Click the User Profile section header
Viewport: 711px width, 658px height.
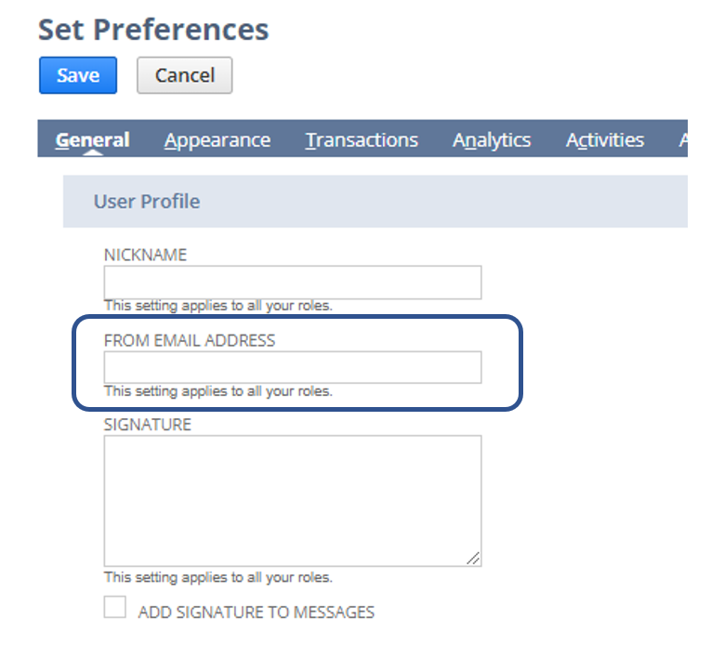[147, 201]
